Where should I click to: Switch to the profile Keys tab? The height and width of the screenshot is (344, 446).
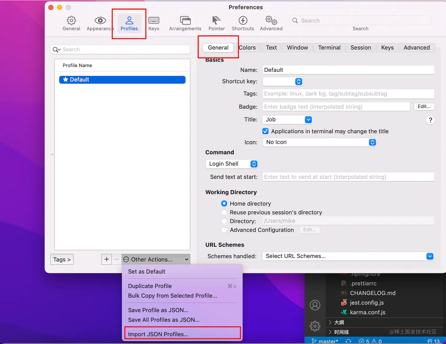[387, 47]
